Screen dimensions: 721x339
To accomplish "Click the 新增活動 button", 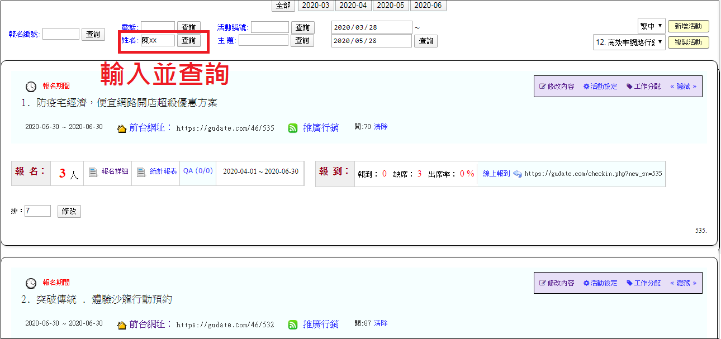I will (x=688, y=26).
